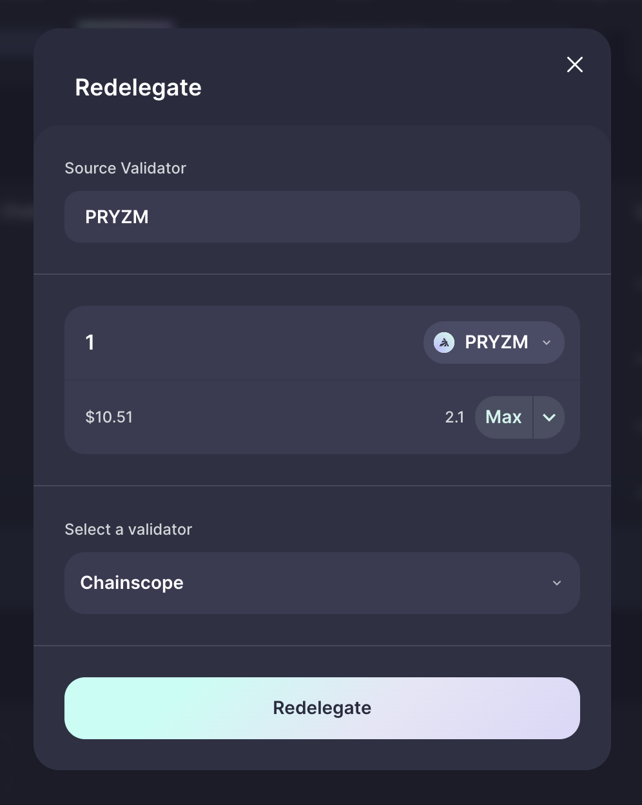
Task: Click the $10.51 dollar value
Action: [x=109, y=417]
